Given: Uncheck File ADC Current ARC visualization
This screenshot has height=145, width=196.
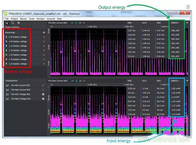Looking at the screenshot, I should pyautogui.click(x=43, y=85).
